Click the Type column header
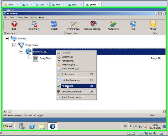 (158, 33)
